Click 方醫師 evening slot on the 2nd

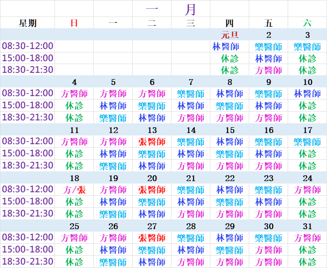268,70
